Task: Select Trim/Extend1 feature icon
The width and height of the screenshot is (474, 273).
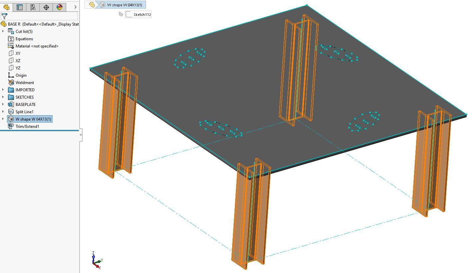Action: pyautogui.click(x=11, y=126)
